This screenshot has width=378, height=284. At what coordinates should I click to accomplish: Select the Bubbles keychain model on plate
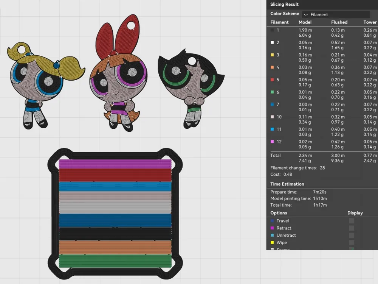(x=46, y=86)
